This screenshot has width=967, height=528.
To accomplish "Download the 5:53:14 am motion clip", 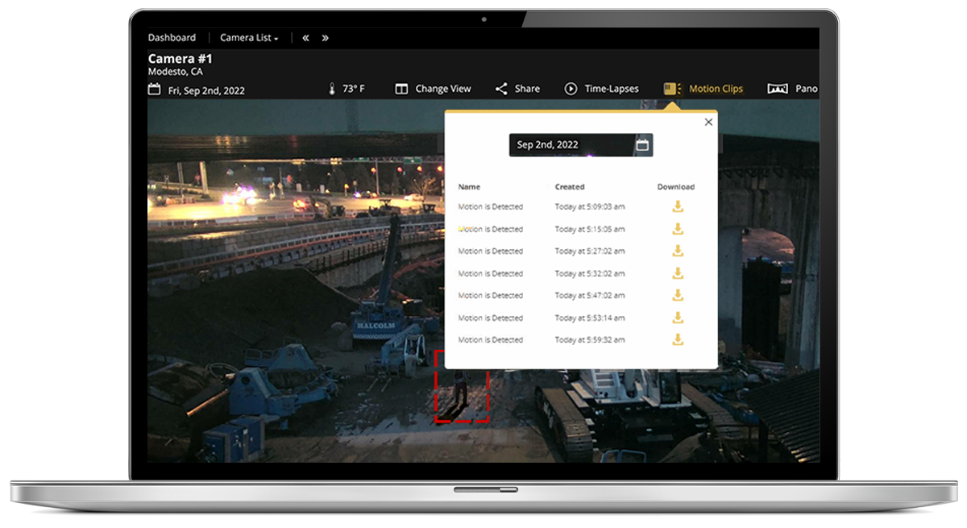I will point(678,318).
